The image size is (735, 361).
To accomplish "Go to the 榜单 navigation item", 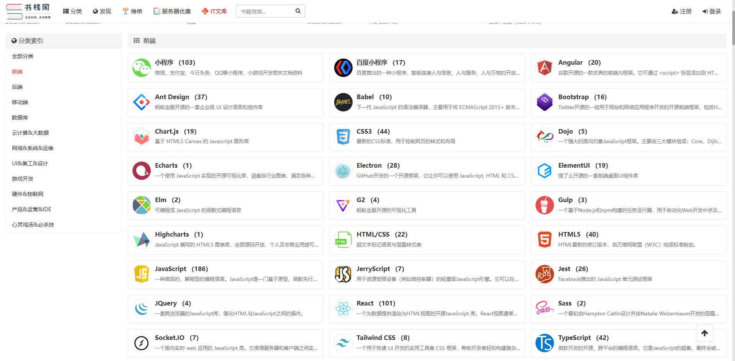I will 132,11.
